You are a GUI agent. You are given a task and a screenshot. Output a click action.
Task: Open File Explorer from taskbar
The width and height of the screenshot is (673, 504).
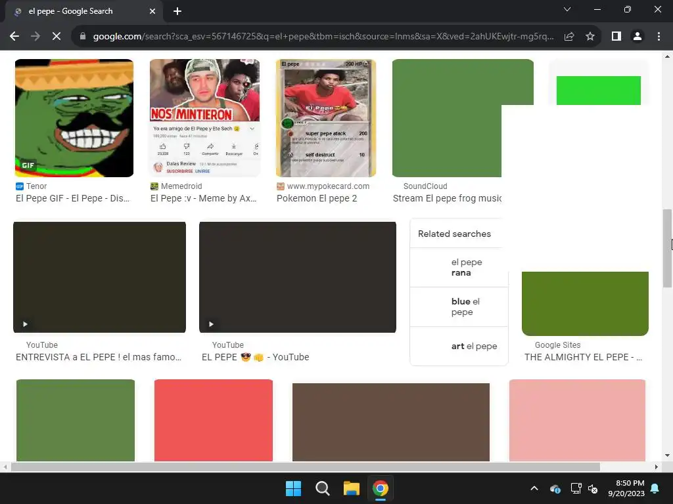pos(351,488)
